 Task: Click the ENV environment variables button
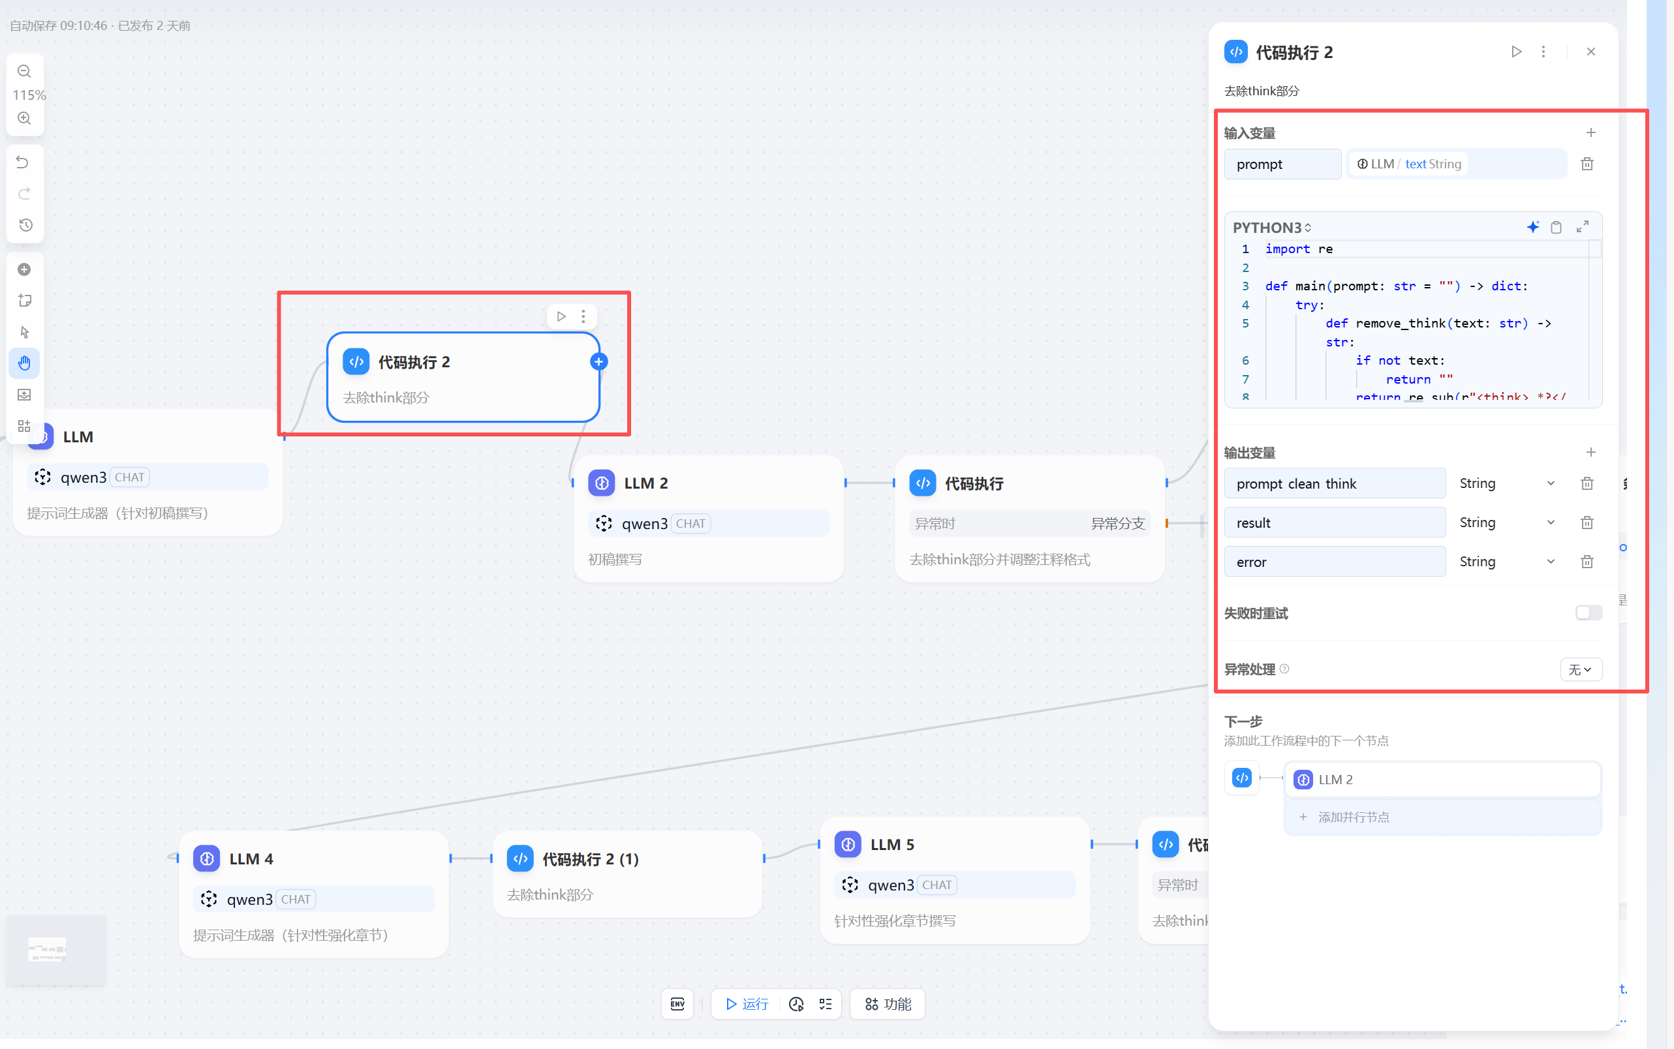(x=677, y=1004)
